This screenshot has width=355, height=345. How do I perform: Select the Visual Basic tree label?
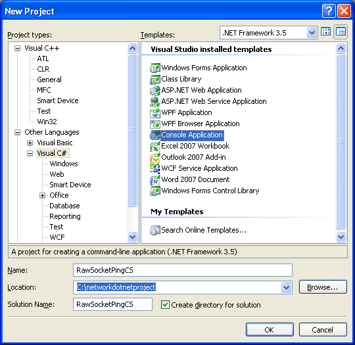point(55,143)
